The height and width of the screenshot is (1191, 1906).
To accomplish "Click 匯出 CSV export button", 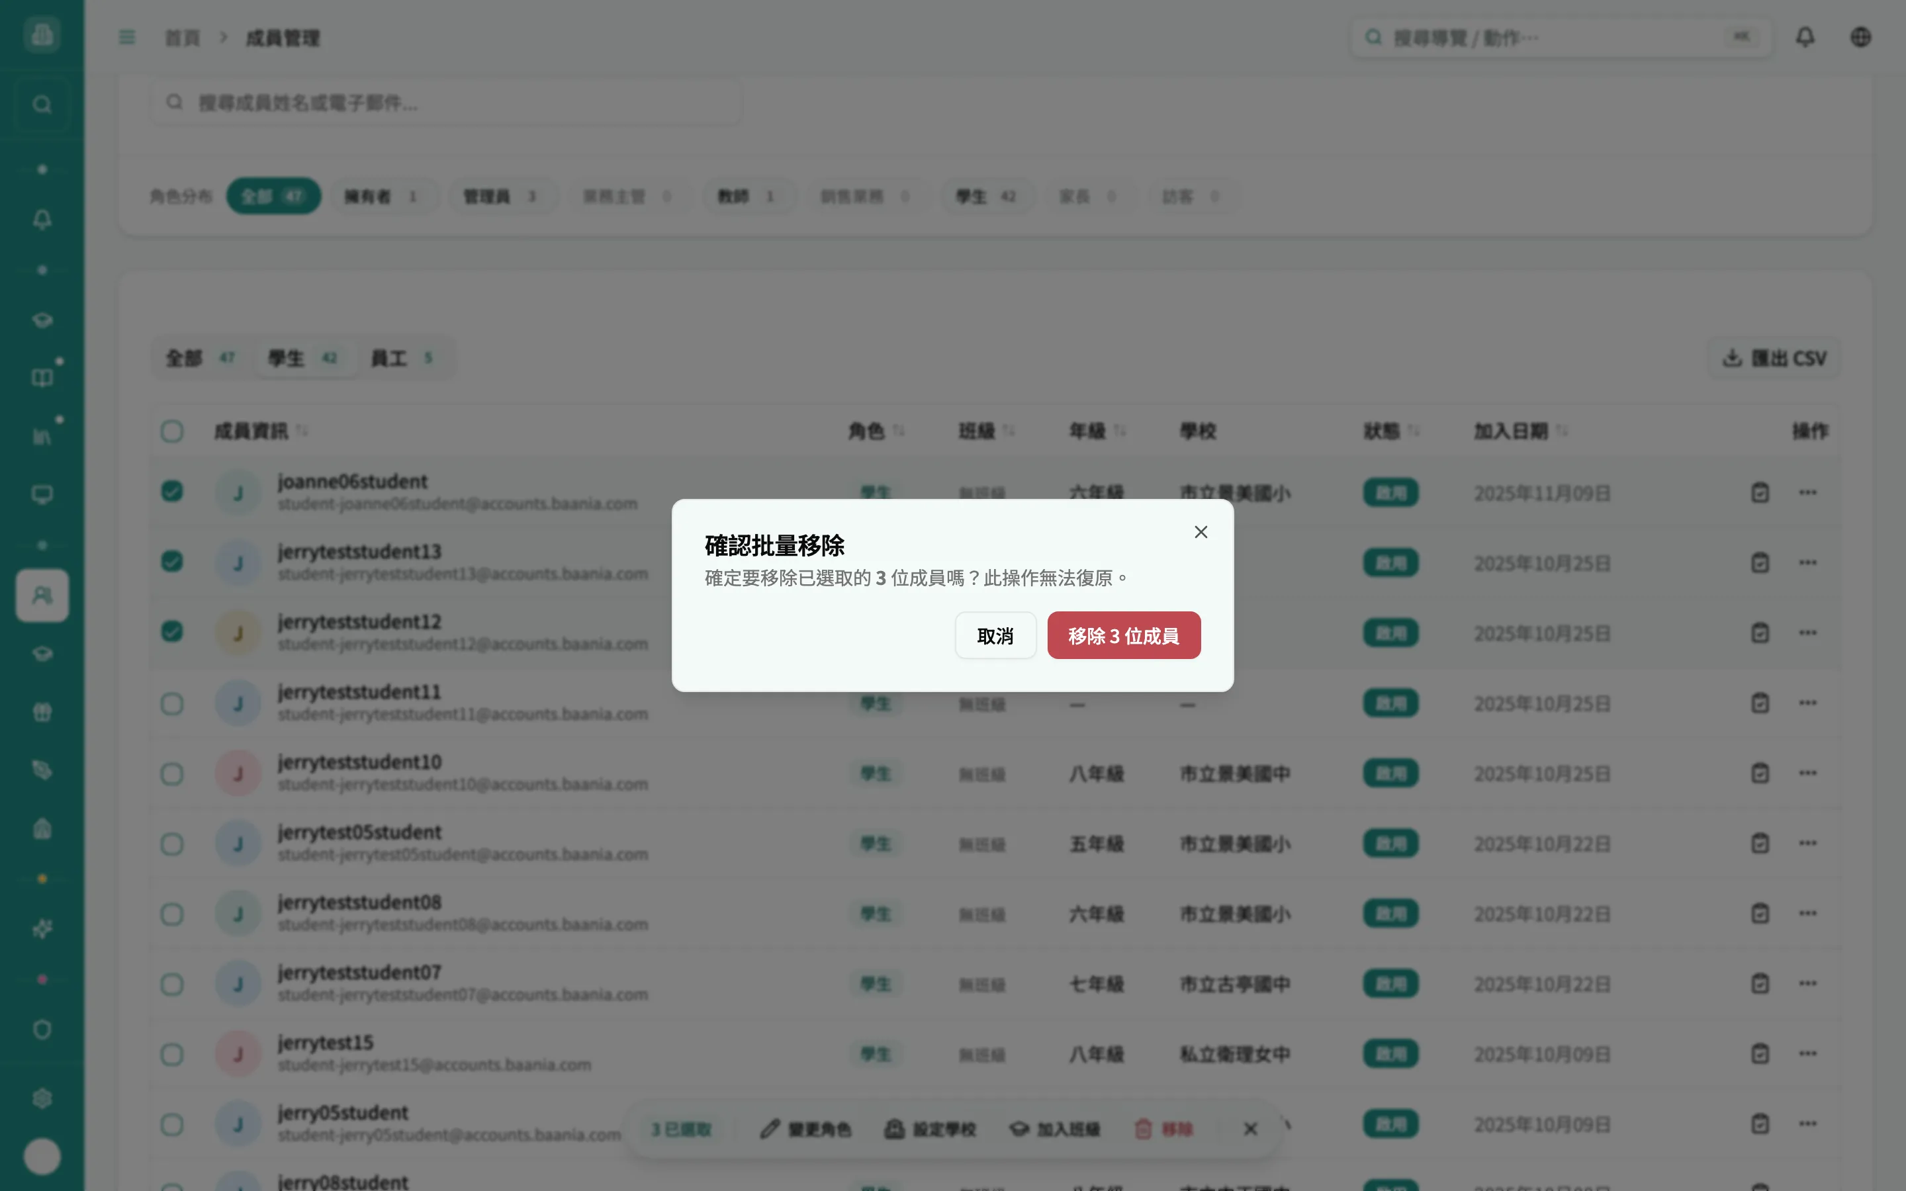I will [1774, 359].
